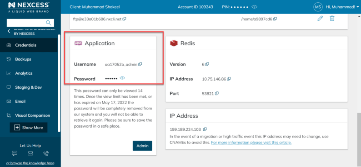
Task: Expand the sidebar with Show More
Action: [x=29, y=128]
